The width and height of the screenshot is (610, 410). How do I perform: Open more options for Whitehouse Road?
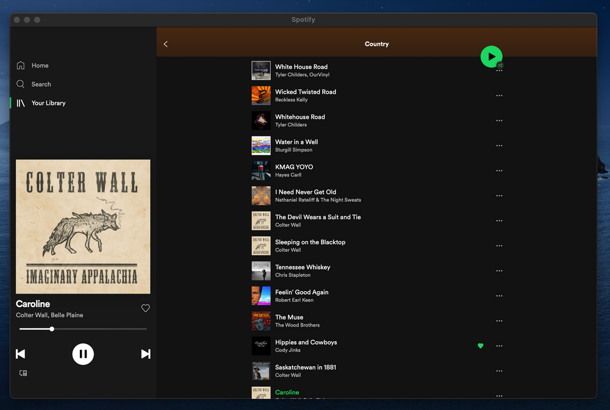pyautogui.click(x=499, y=121)
